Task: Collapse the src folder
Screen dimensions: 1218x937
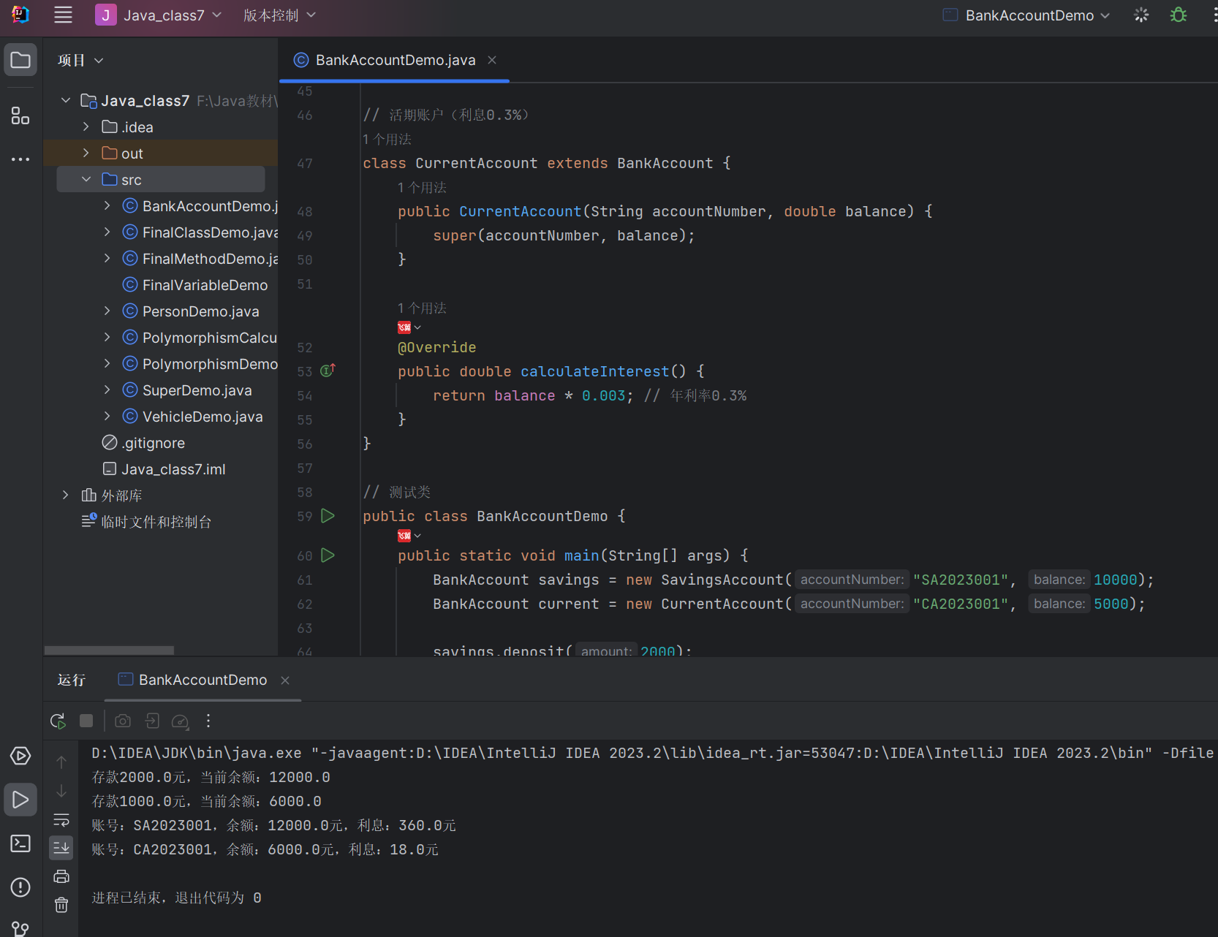Action: 86,180
